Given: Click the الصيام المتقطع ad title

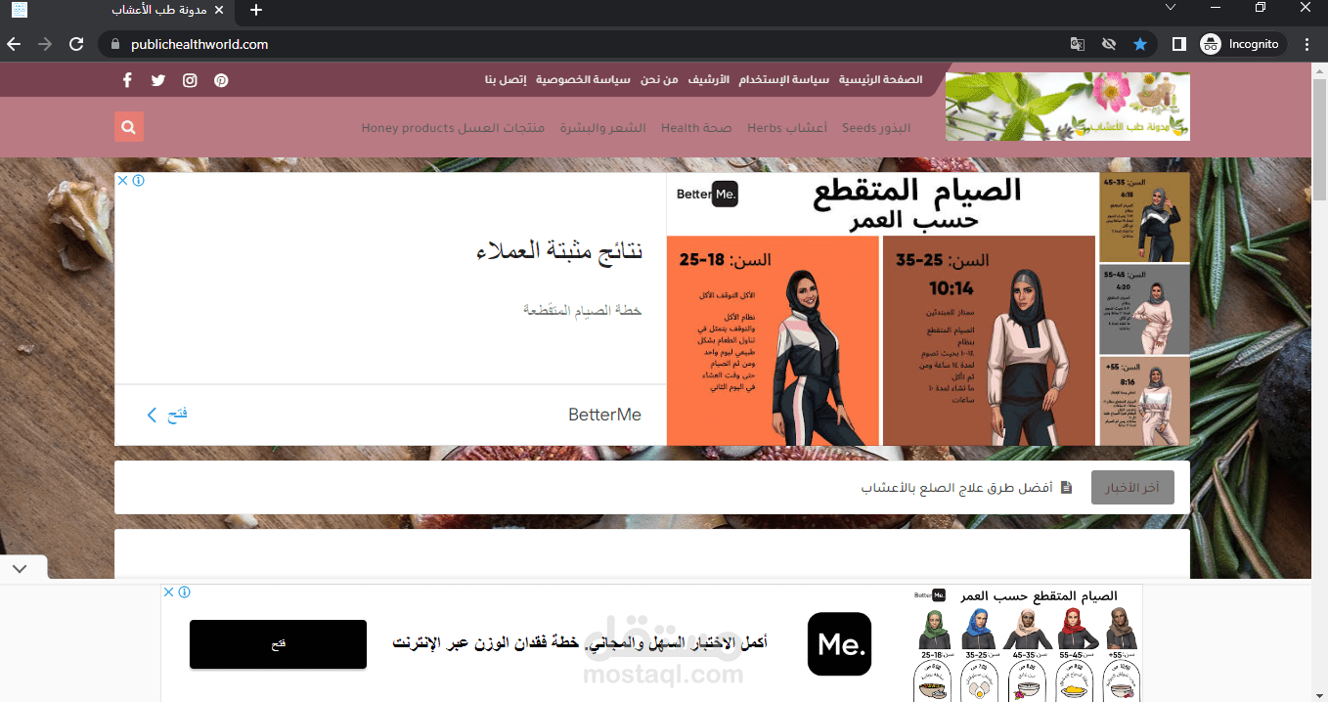Looking at the screenshot, I should click(918, 190).
